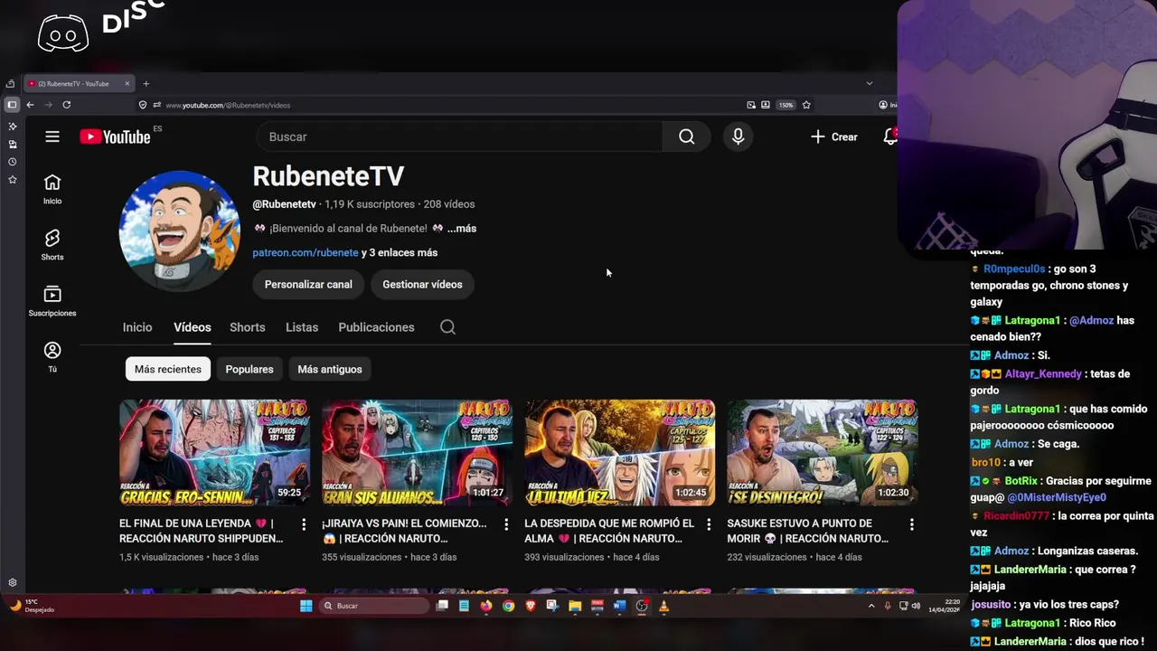Click Gestionar vídeos button
1157x651 pixels.
[x=422, y=284]
